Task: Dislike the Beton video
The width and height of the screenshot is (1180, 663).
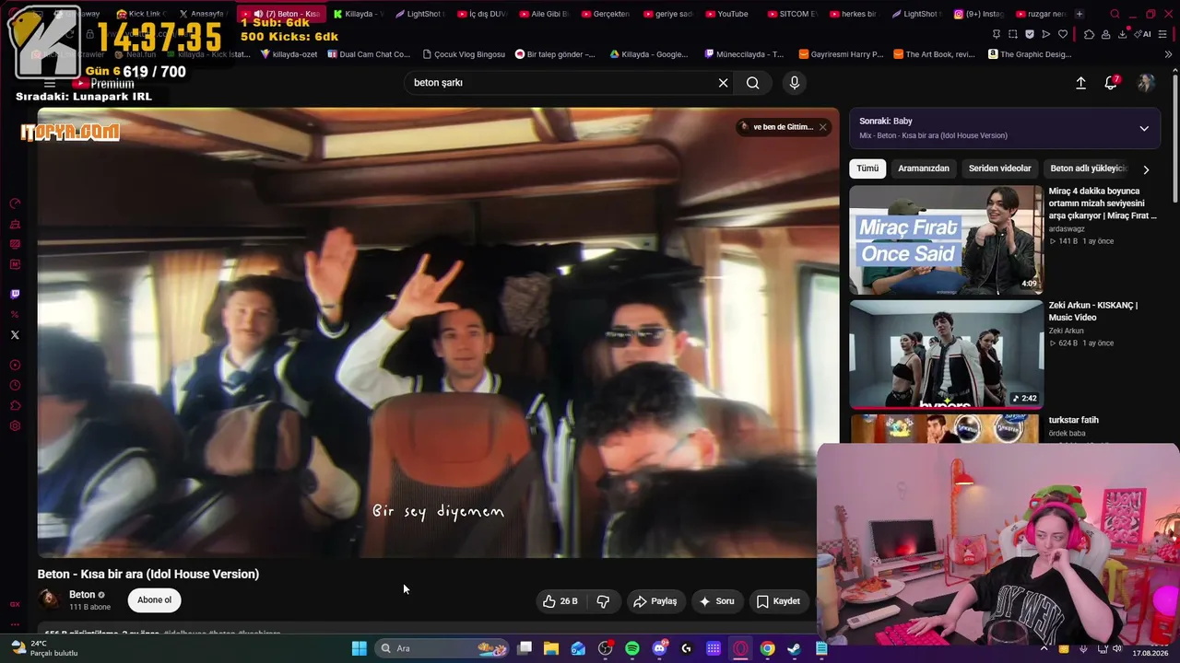Action: point(604,601)
